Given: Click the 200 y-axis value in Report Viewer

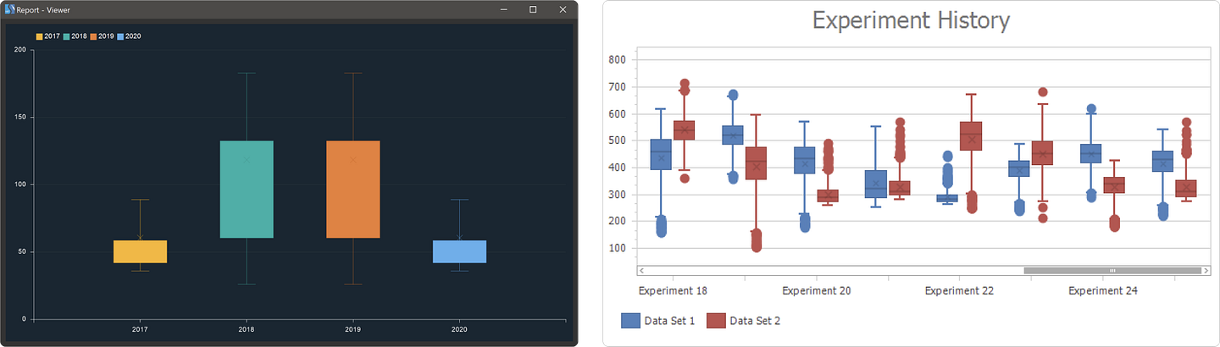Looking at the screenshot, I should click(20, 49).
